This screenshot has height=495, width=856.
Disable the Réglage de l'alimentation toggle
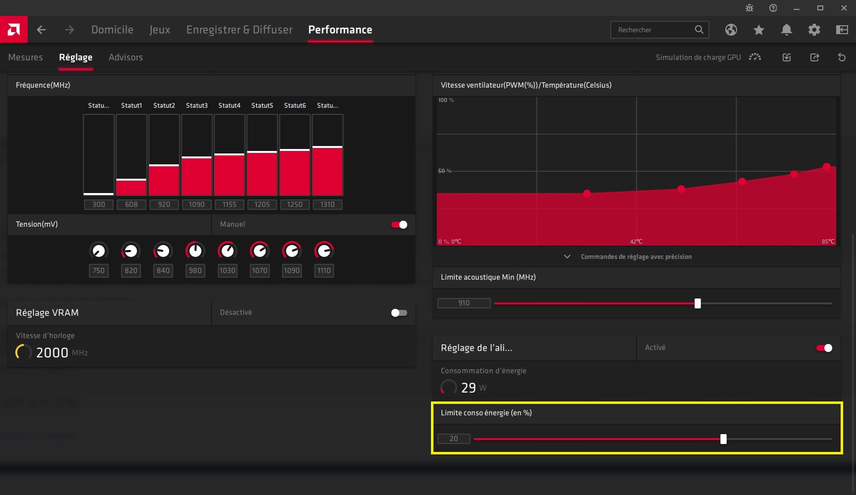pyautogui.click(x=824, y=348)
